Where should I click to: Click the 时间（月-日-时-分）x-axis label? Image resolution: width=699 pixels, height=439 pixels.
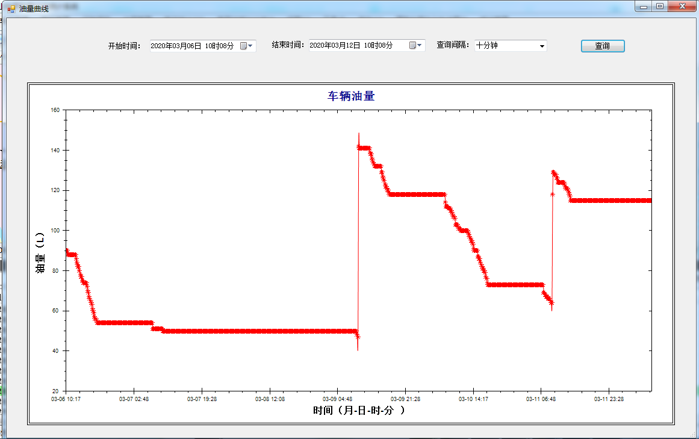(x=359, y=411)
